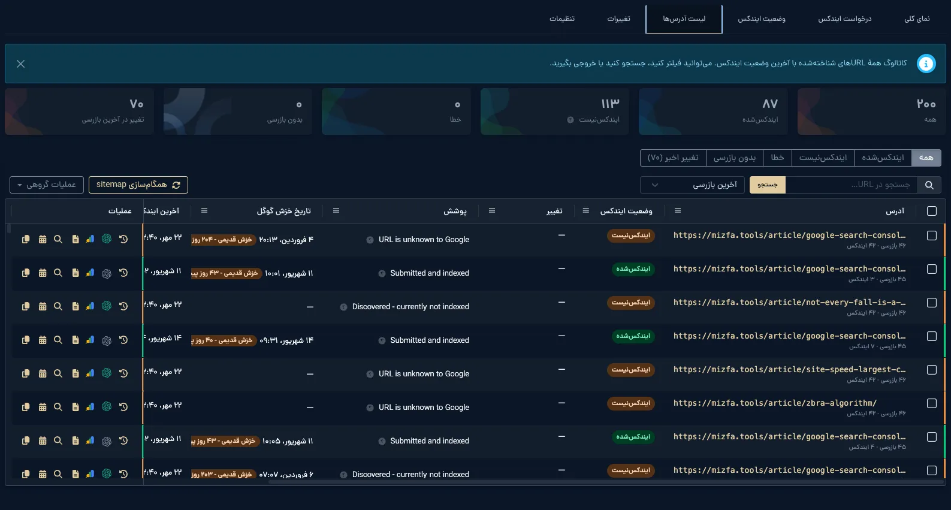Open the آخرین بازرسی sort dropdown
Screen dimensions: 951x510
[692, 185]
